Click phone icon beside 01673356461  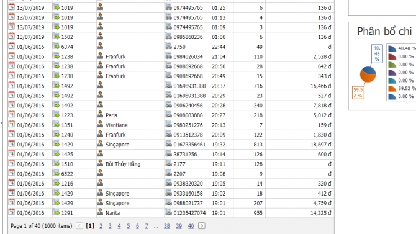click(x=168, y=144)
